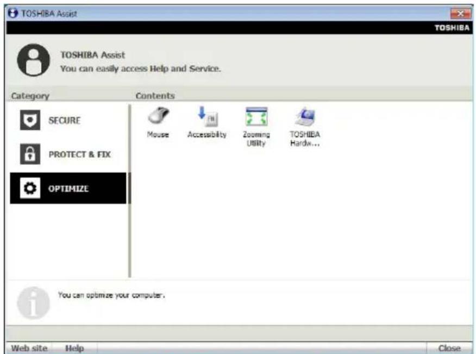The image size is (476, 354).
Task: Click the 'Contents' heading text
Action: click(155, 96)
